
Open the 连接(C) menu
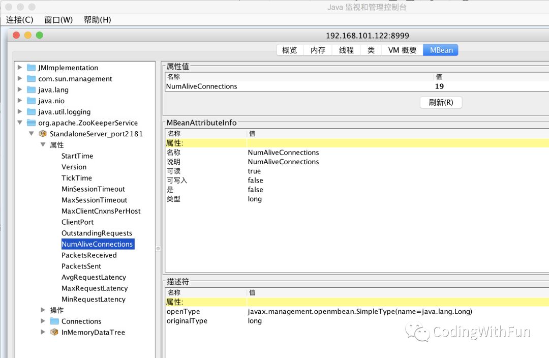pos(20,20)
